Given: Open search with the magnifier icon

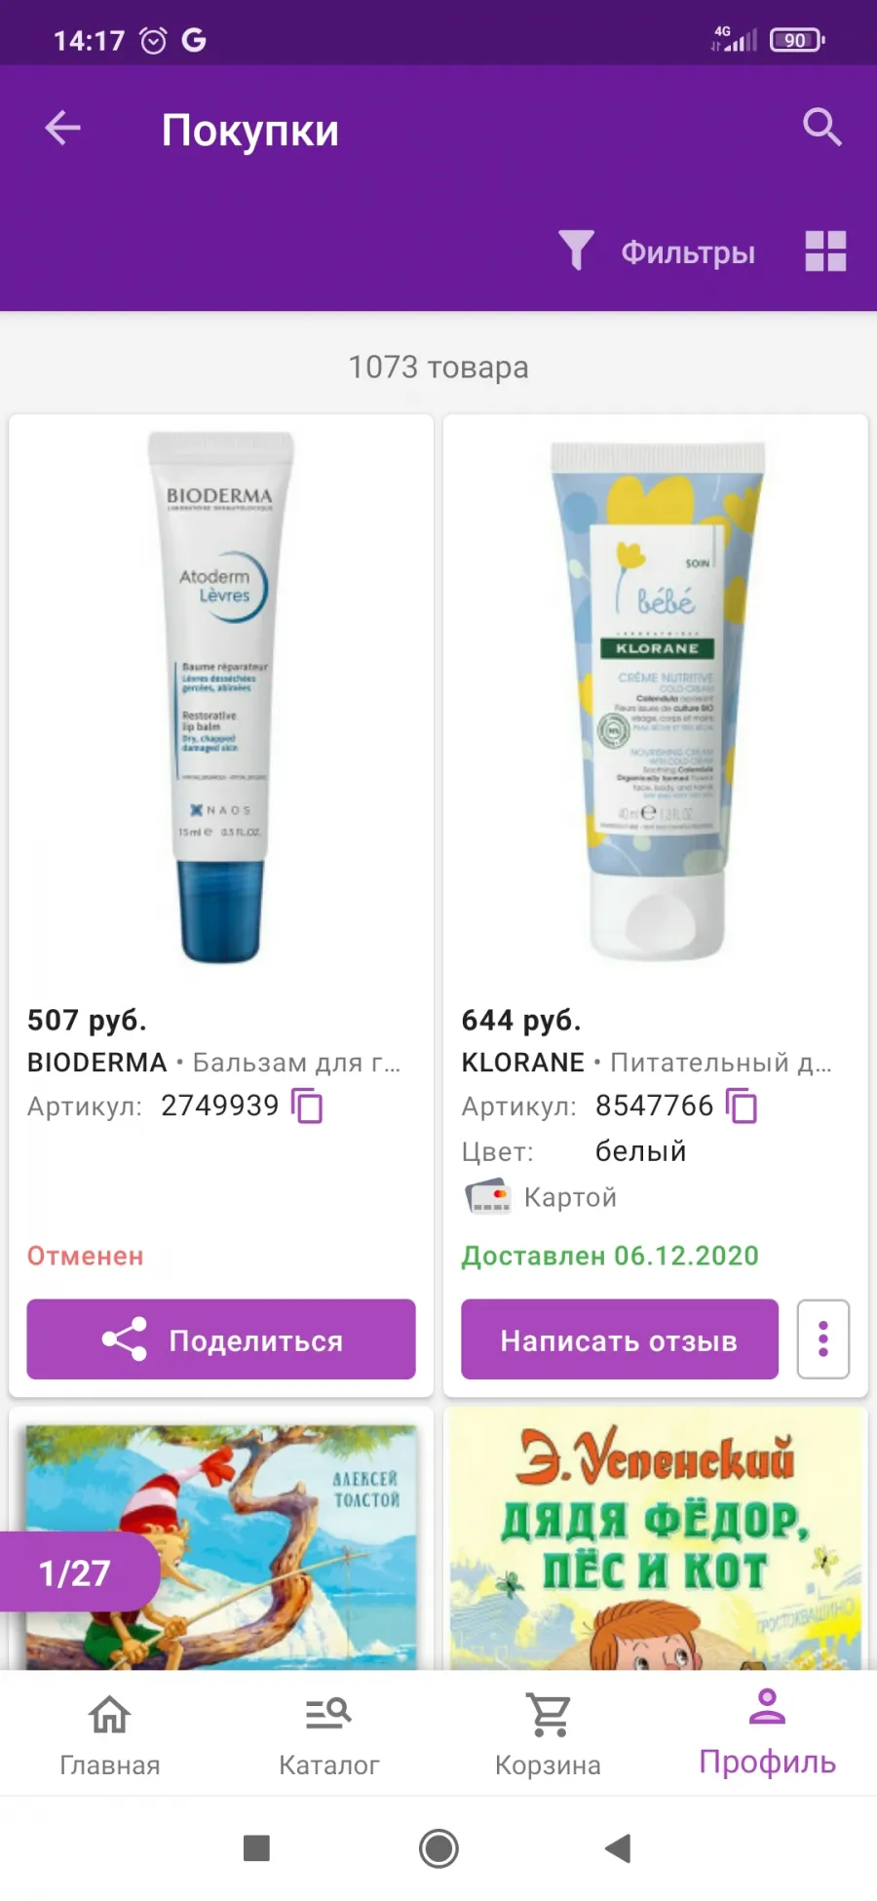Looking at the screenshot, I should [821, 128].
